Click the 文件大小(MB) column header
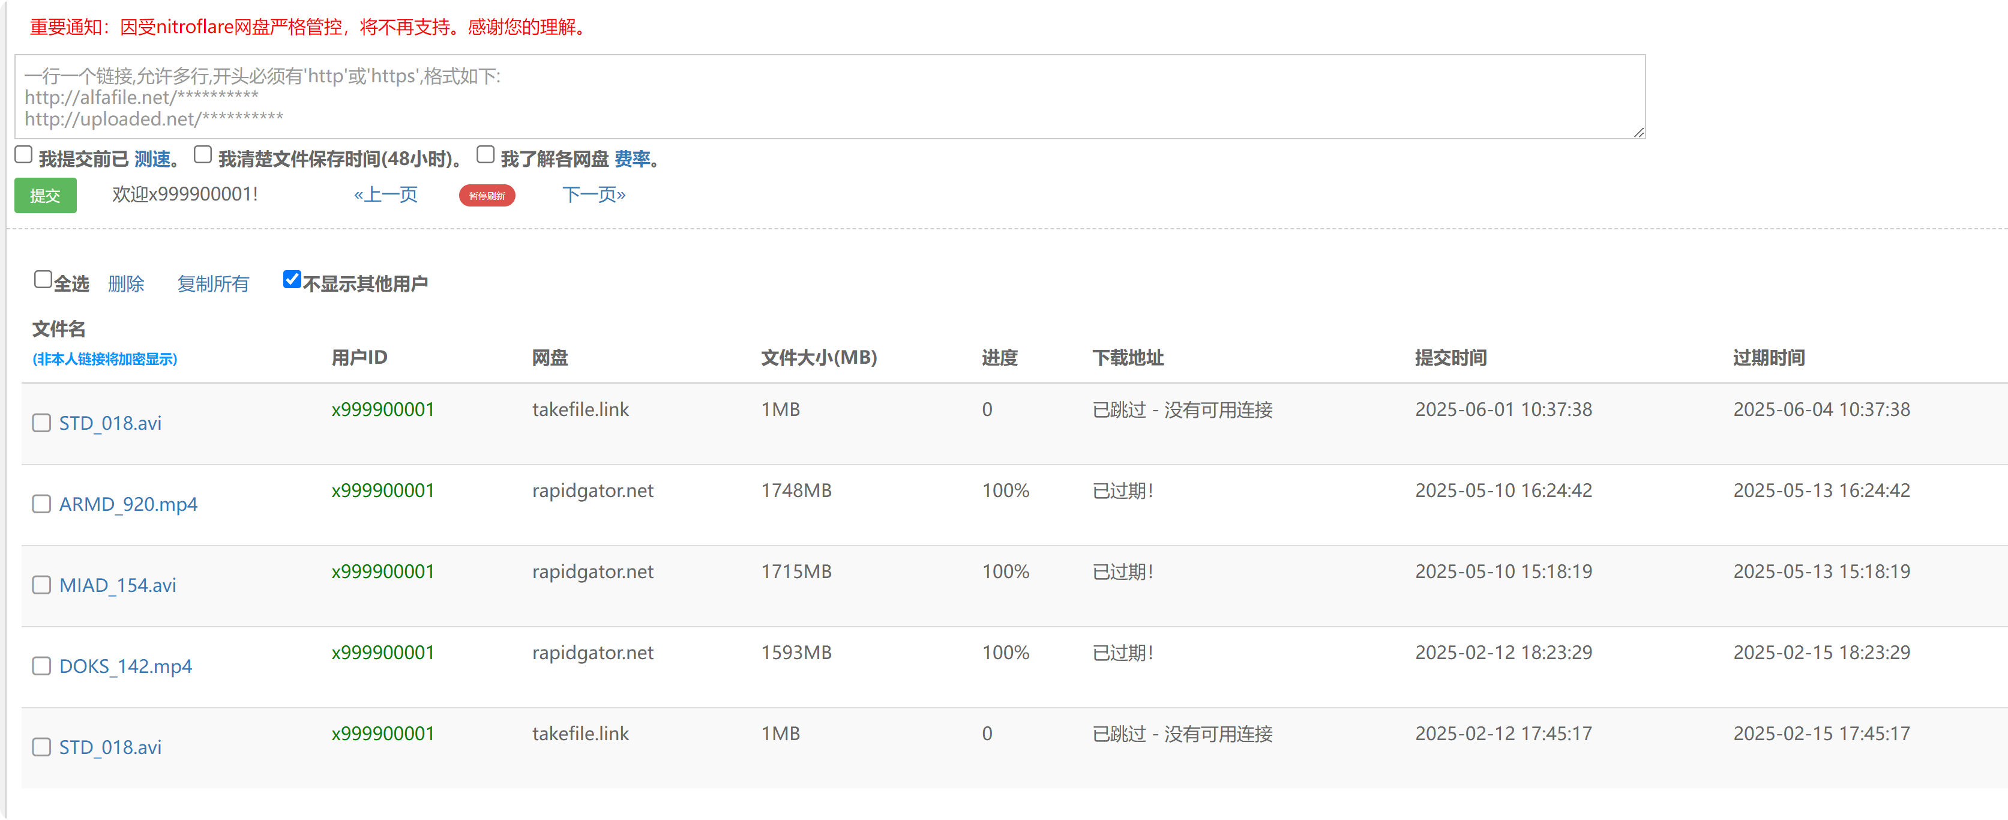2008x820 pixels. (819, 358)
